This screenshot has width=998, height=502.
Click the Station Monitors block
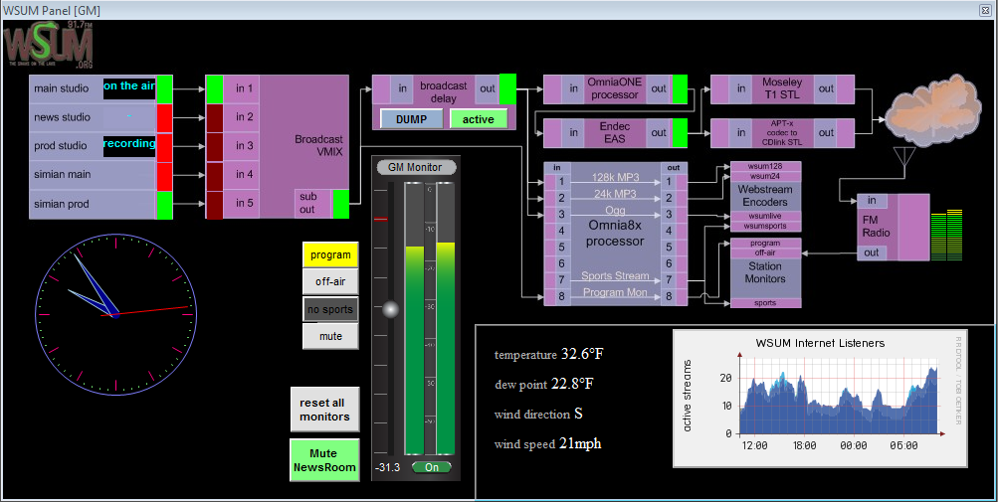765,273
